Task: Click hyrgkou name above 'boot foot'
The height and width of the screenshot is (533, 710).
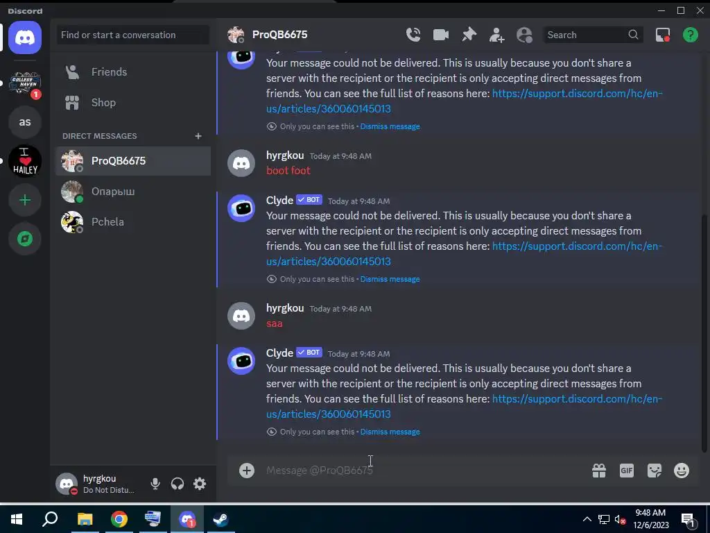Action: coord(285,155)
